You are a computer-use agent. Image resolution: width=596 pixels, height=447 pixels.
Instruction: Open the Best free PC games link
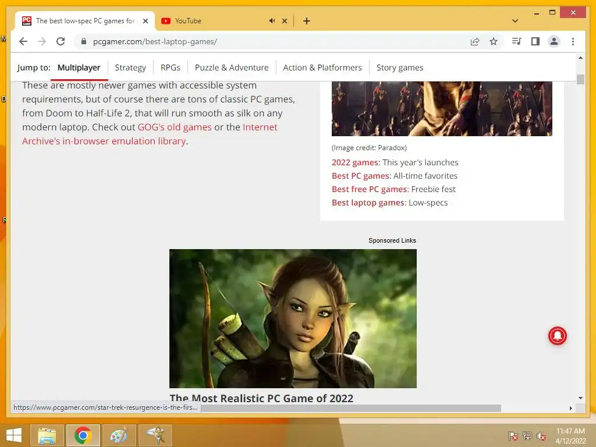[369, 189]
